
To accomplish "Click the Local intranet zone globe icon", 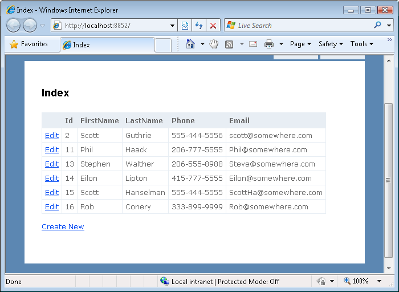I will coord(165,281).
